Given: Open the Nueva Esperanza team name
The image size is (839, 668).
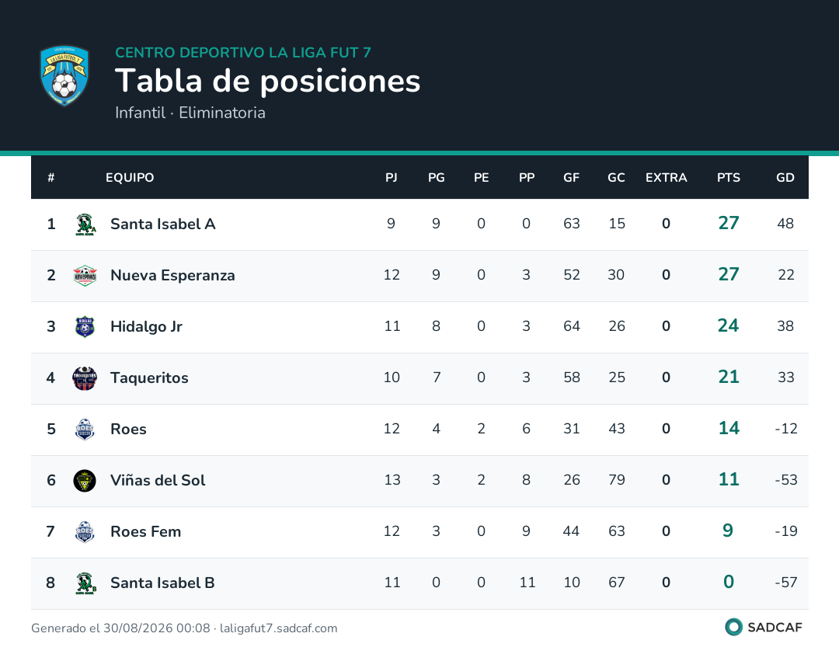Looking at the screenshot, I should coord(172,276).
